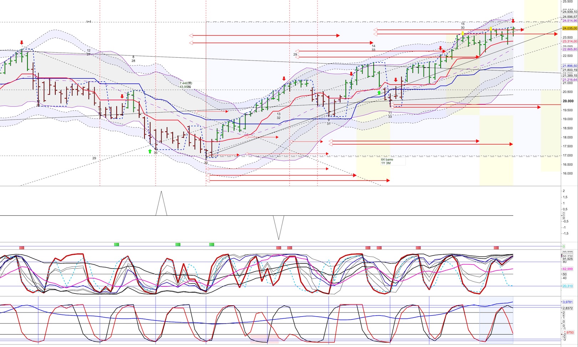Select the '14 33' swing count label

(x=373, y=48)
